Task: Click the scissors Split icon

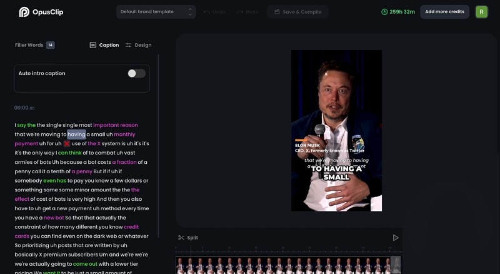Action: [x=181, y=238]
